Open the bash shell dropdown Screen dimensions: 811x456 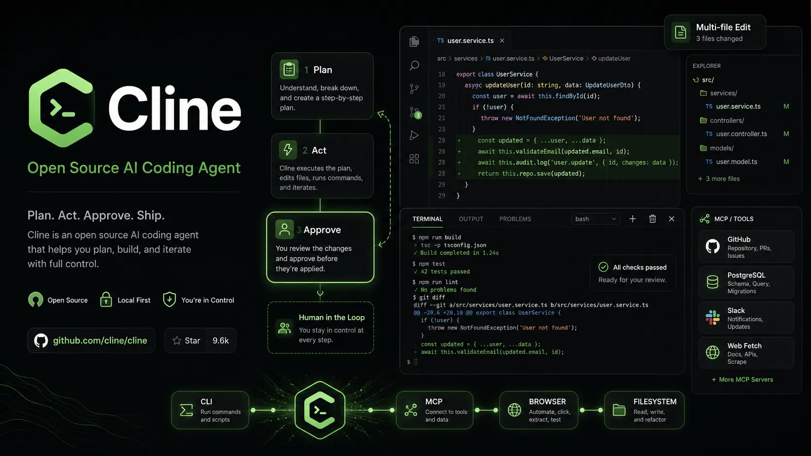click(596, 219)
